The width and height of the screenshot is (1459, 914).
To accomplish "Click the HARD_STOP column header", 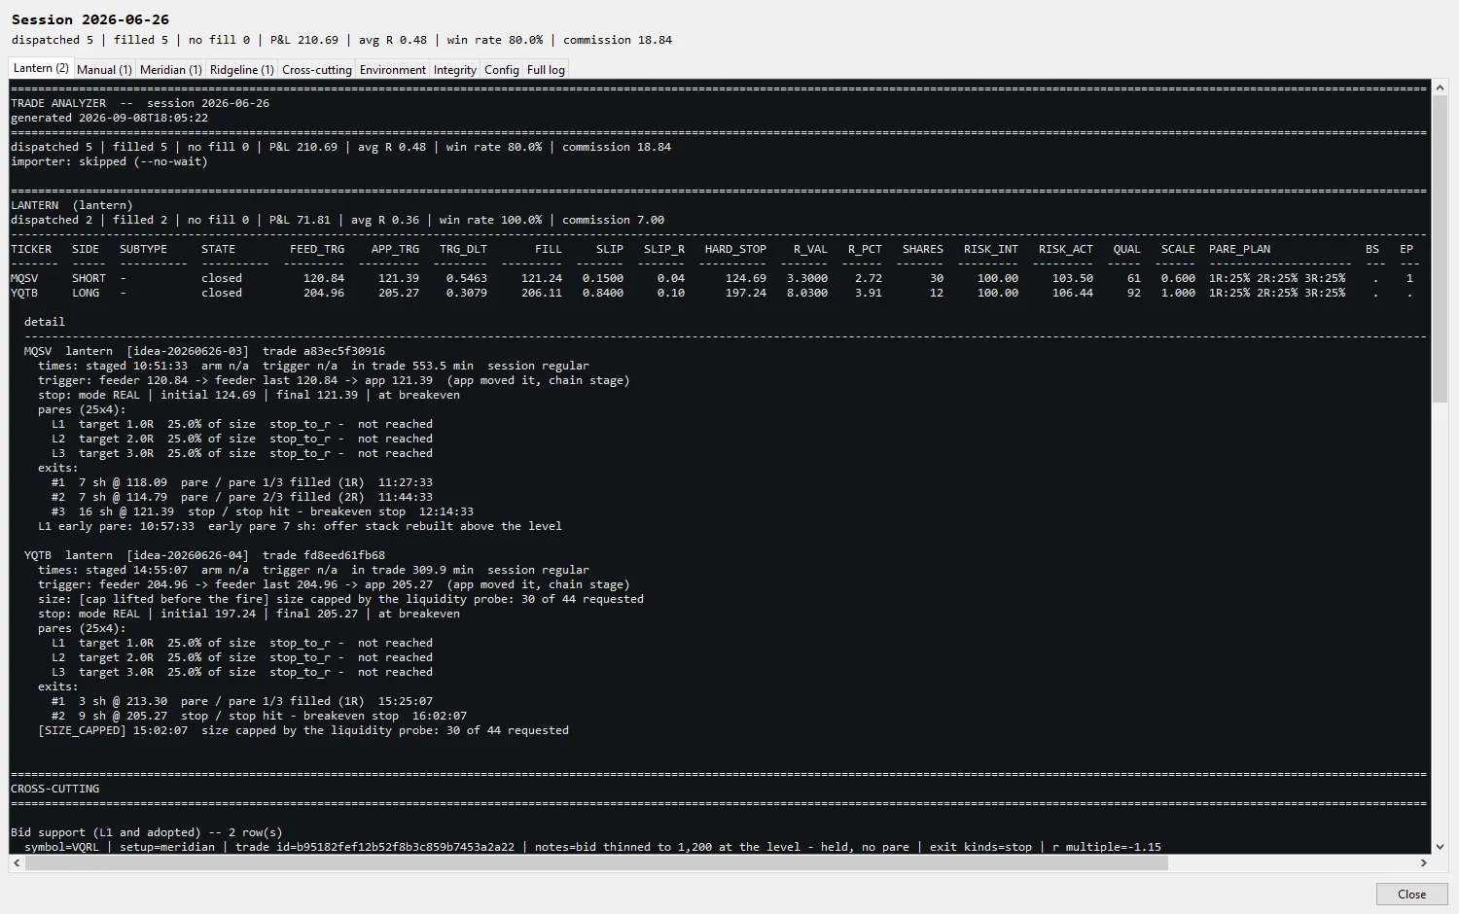I will coord(735,249).
